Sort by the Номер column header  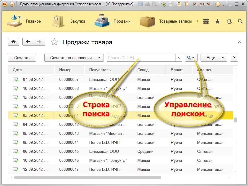(x=69, y=70)
